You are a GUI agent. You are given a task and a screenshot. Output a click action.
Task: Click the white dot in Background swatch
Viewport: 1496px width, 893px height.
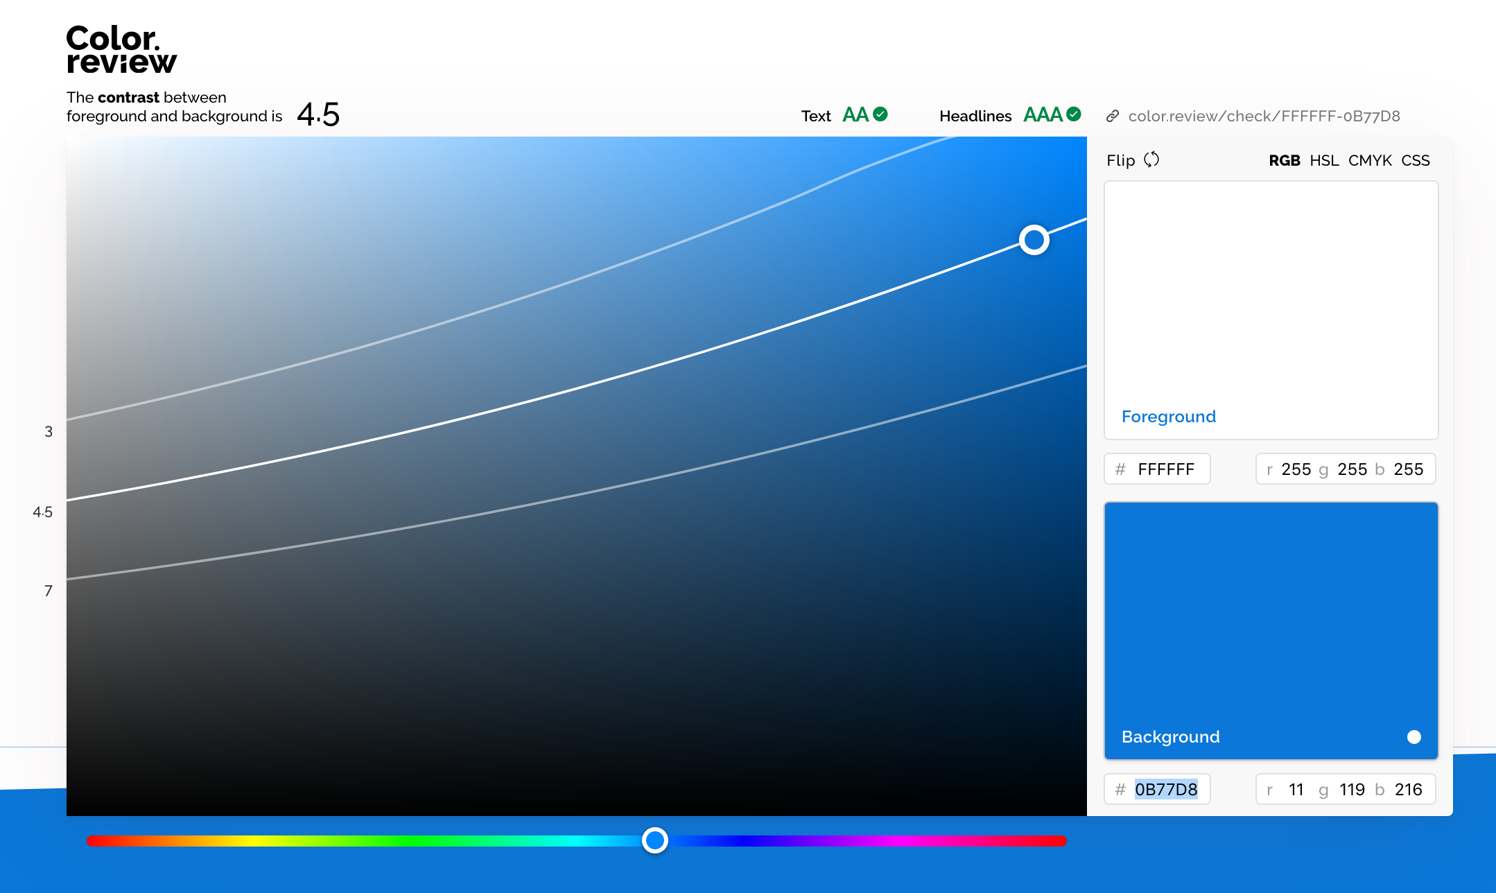[1414, 737]
